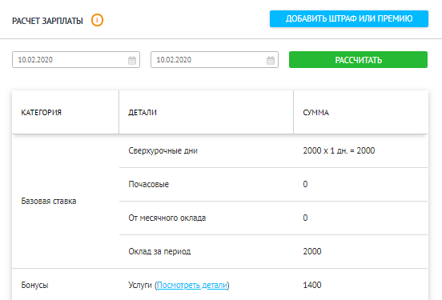
Task: Click the От месячного оклада row label
Action: [x=167, y=218]
